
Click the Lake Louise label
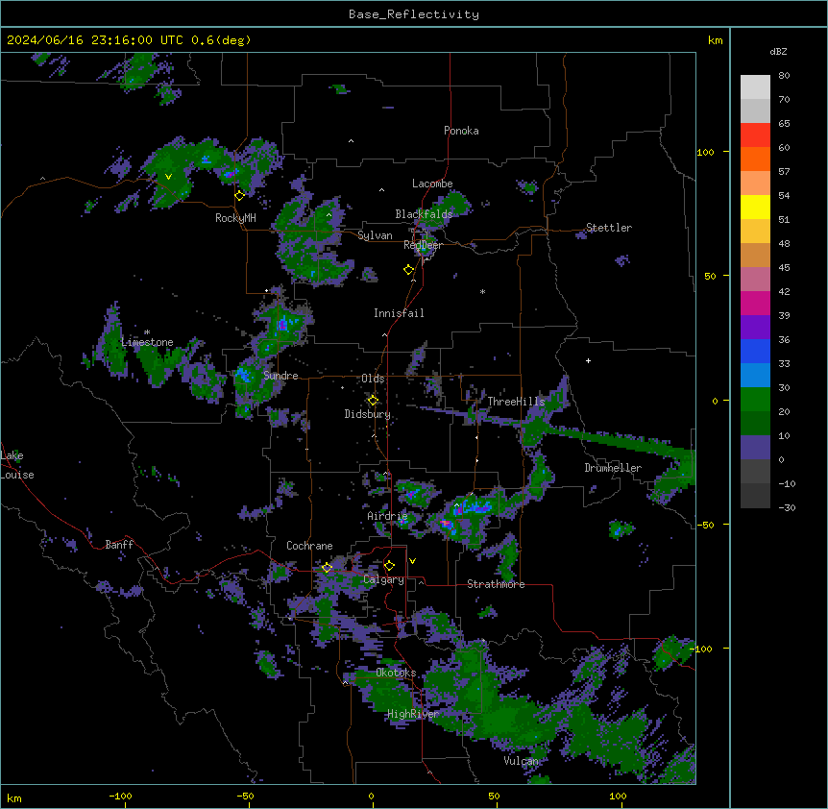[17, 465]
